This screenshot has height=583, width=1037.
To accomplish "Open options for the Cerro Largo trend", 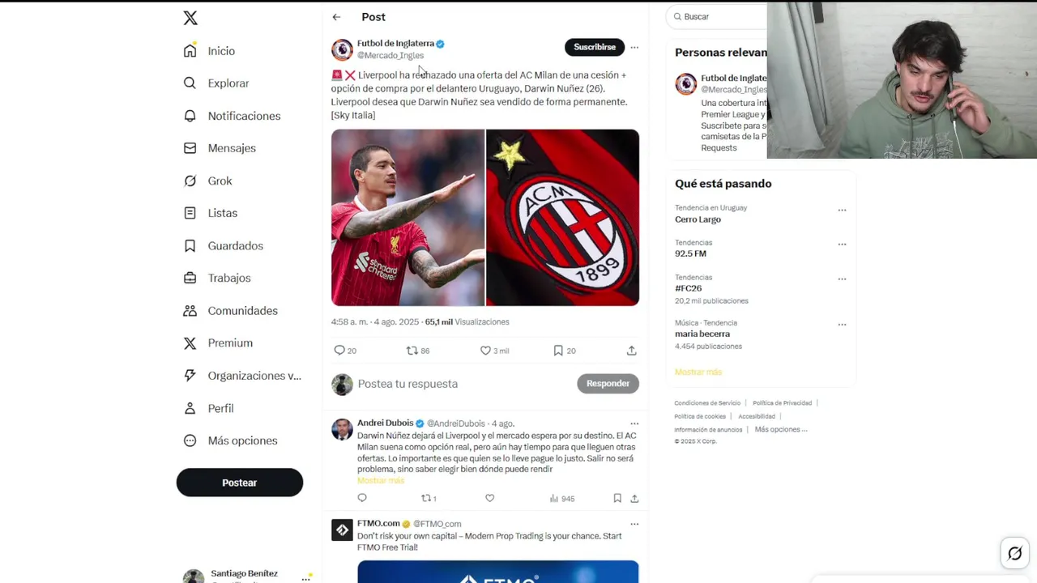I will 842,211.
